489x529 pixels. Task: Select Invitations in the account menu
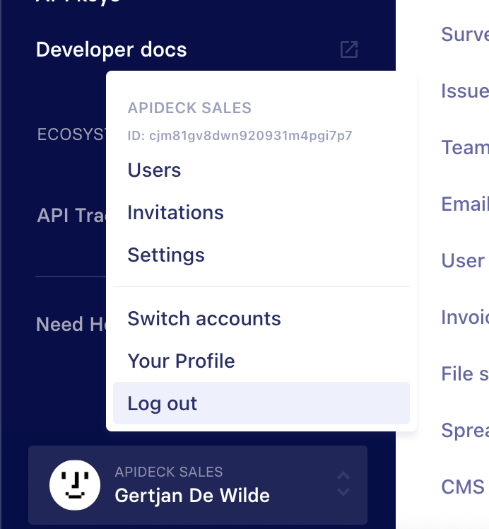(261, 213)
